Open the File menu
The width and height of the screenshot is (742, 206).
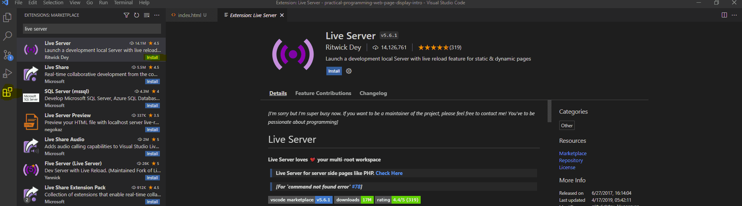click(x=19, y=3)
